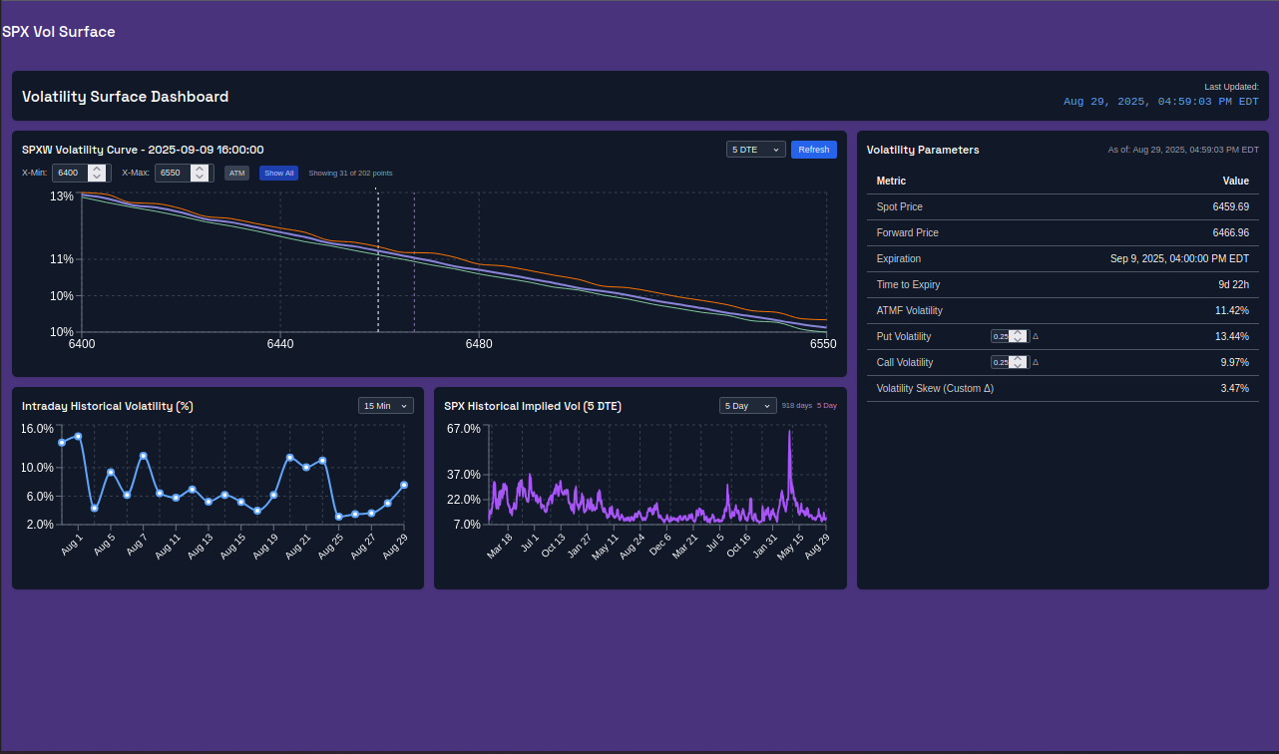The width and height of the screenshot is (1279, 754).
Task: Open the 15 Min interval dropdown
Action: pyautogui.click(x=386, y=406)
